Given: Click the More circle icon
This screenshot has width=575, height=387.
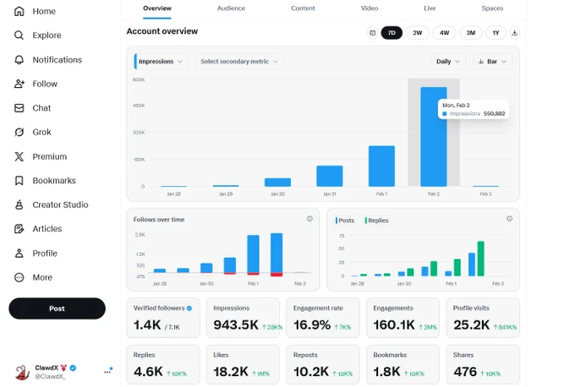Looking at the screenshot, I should pos(19,277).
